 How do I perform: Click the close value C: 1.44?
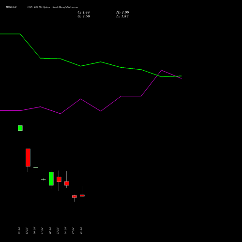pyautogui.click(x=84, y=13)
